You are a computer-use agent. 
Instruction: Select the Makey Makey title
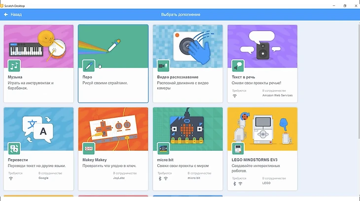click(x=95, y=160)
